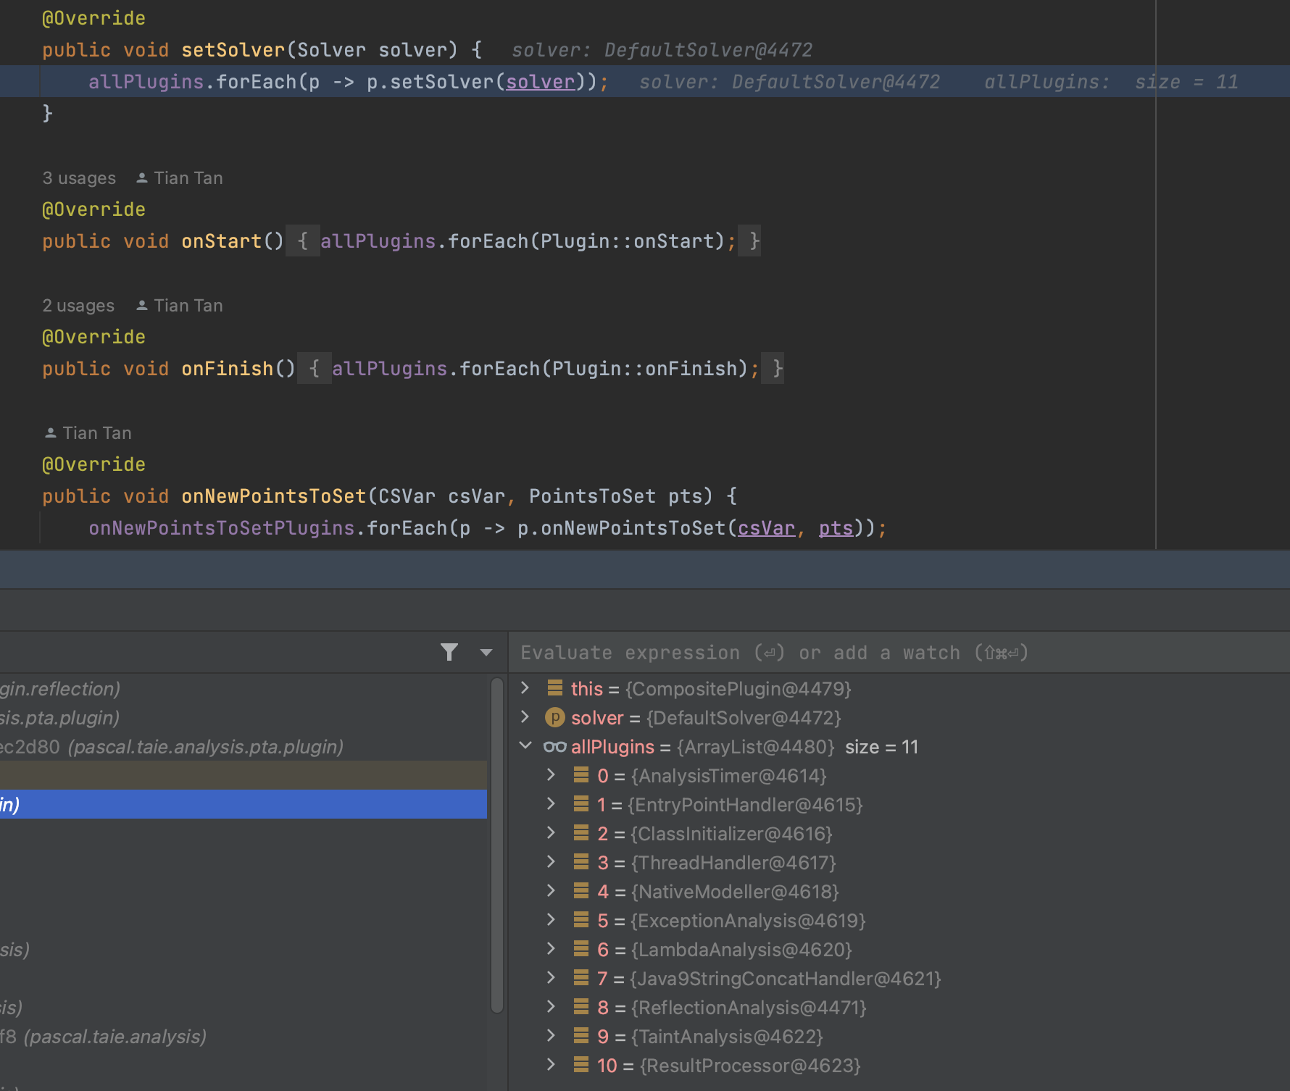Click the underlined 'solver' argument in forEach
The width and height of the screenshot is (1290, 1091).
click(x=541, y=82)
